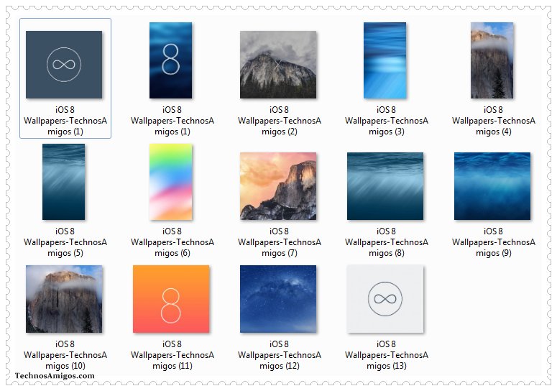
Task: Click the label "iOS 8 Wallpapers-TechnosAmigos (2)"
Action: click(280, 121)
